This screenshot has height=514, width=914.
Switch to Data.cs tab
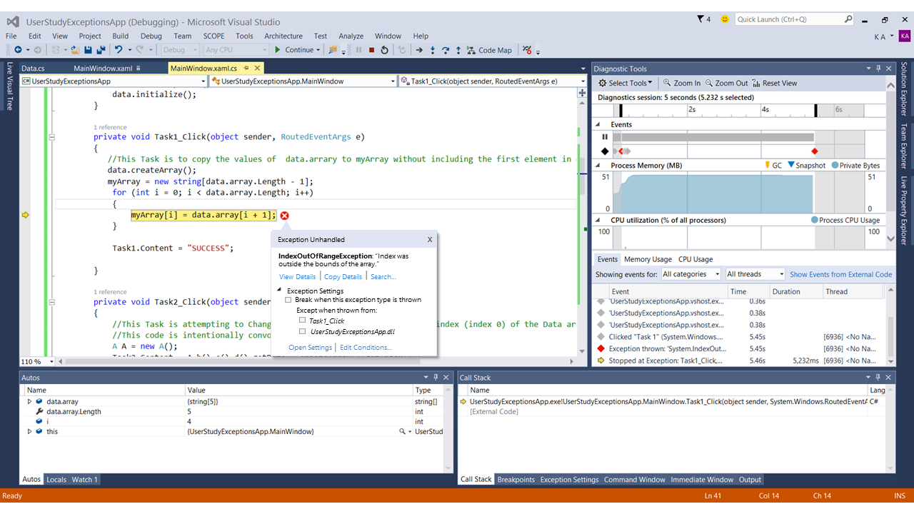(x=33, y=69)
